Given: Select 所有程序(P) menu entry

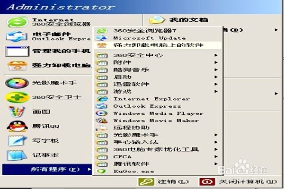Looking at the screenshot, I should (47, 170).
